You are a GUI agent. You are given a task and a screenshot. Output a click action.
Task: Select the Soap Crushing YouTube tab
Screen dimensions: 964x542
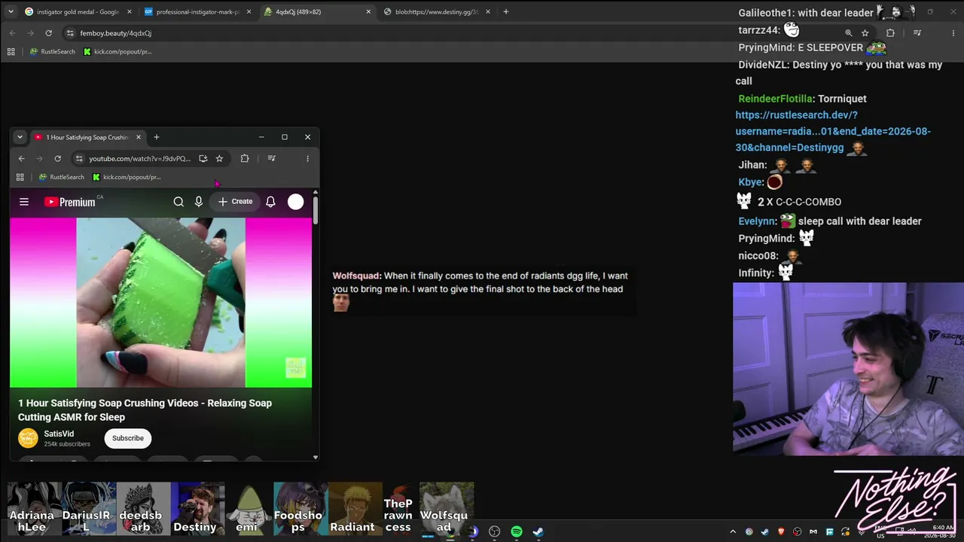click(88, 137)
